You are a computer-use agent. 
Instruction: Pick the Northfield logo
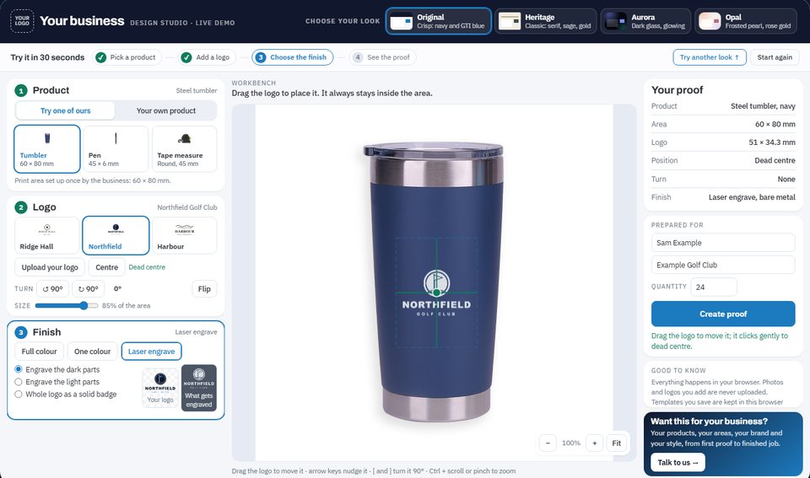pos(116,235)
